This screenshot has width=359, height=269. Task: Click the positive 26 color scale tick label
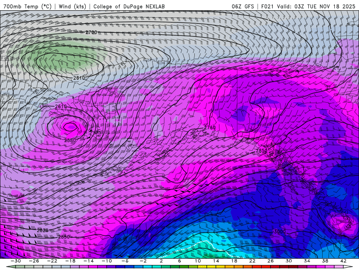pyautogui.click(x=271, y=261)
